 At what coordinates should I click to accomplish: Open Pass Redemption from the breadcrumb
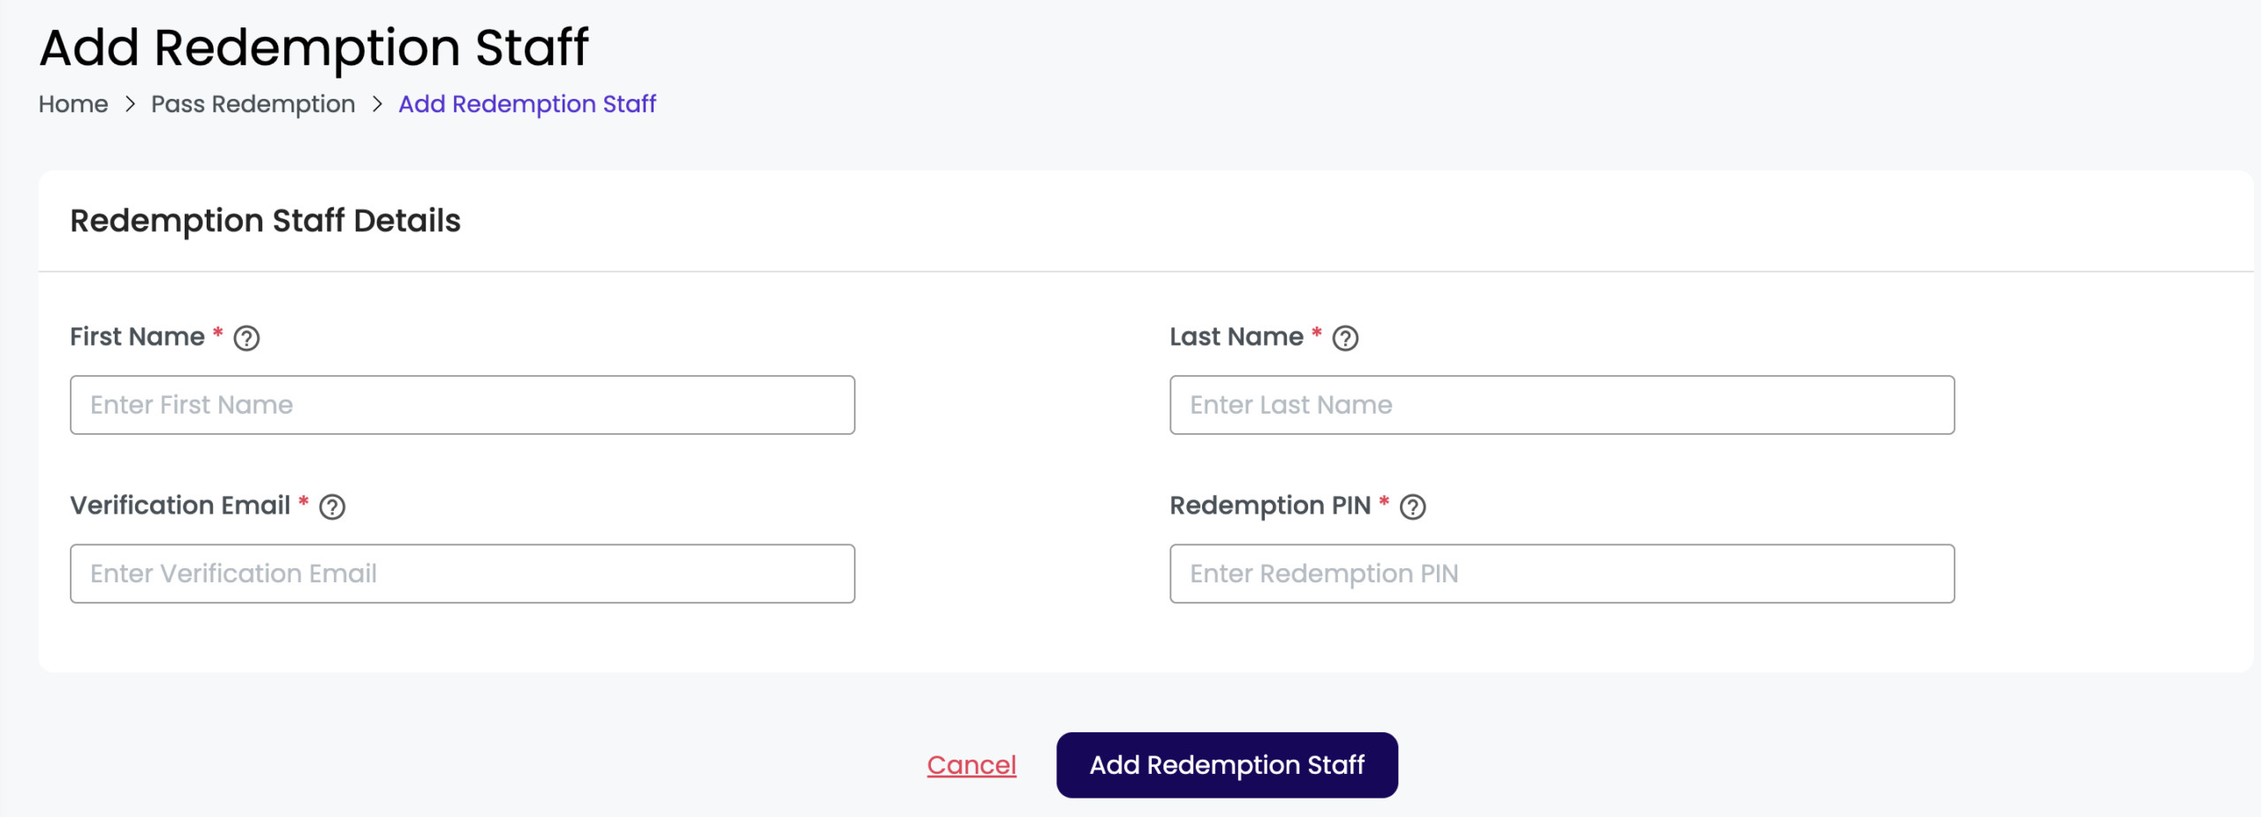click(253, 103)
